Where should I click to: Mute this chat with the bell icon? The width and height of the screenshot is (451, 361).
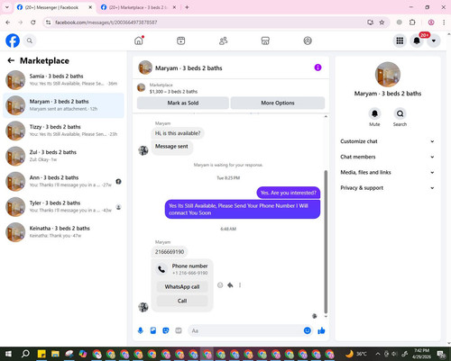(x=374, y=113)
